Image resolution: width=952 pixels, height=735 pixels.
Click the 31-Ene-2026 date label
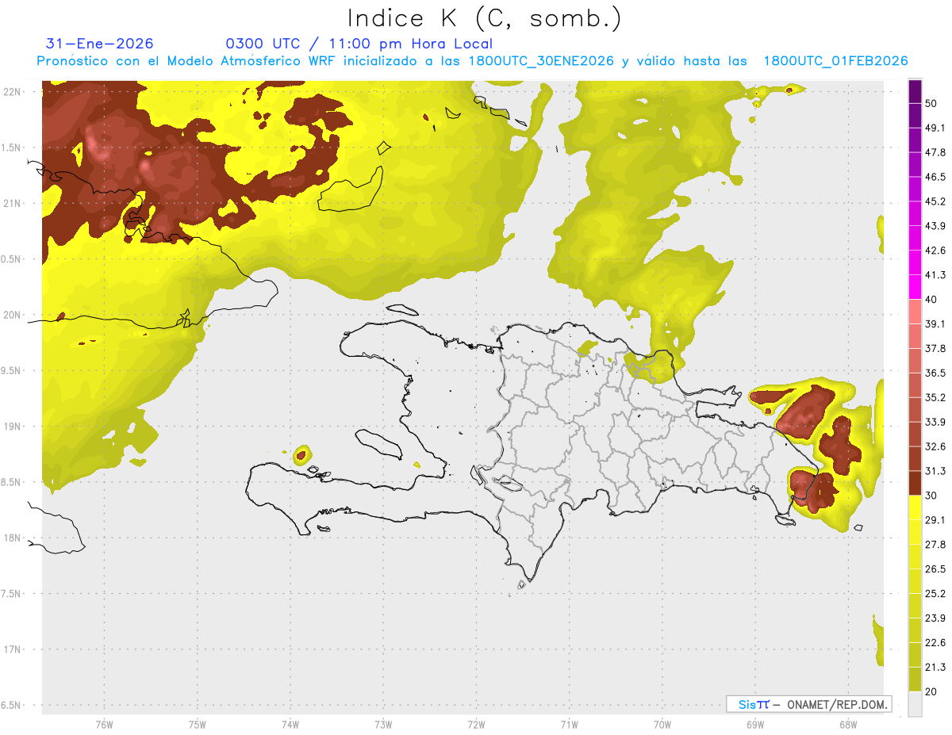(100, 44)
